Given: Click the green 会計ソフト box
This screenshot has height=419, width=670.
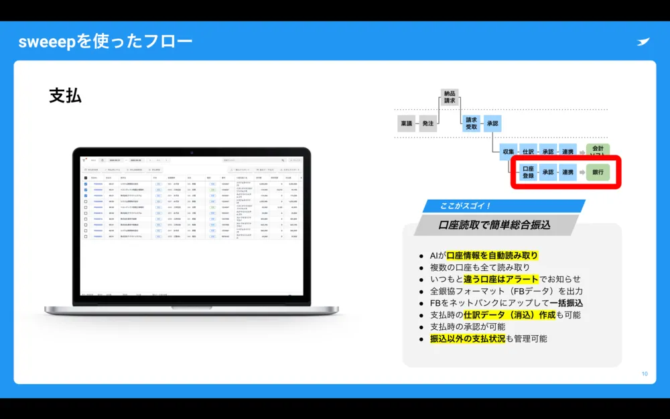Looking at the screenshot, I should coord(598,150).
